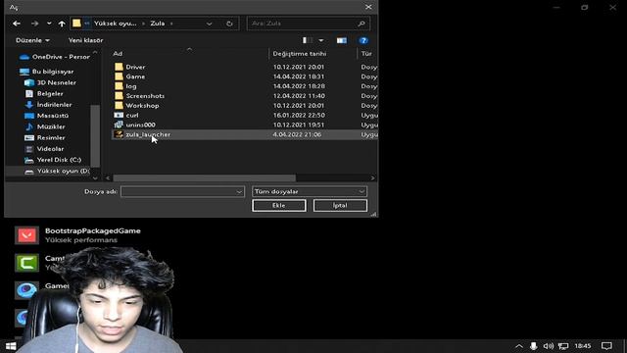Go forward using the forward arrow
Viewport: 627px width, 353px height.
pos(35,24)
